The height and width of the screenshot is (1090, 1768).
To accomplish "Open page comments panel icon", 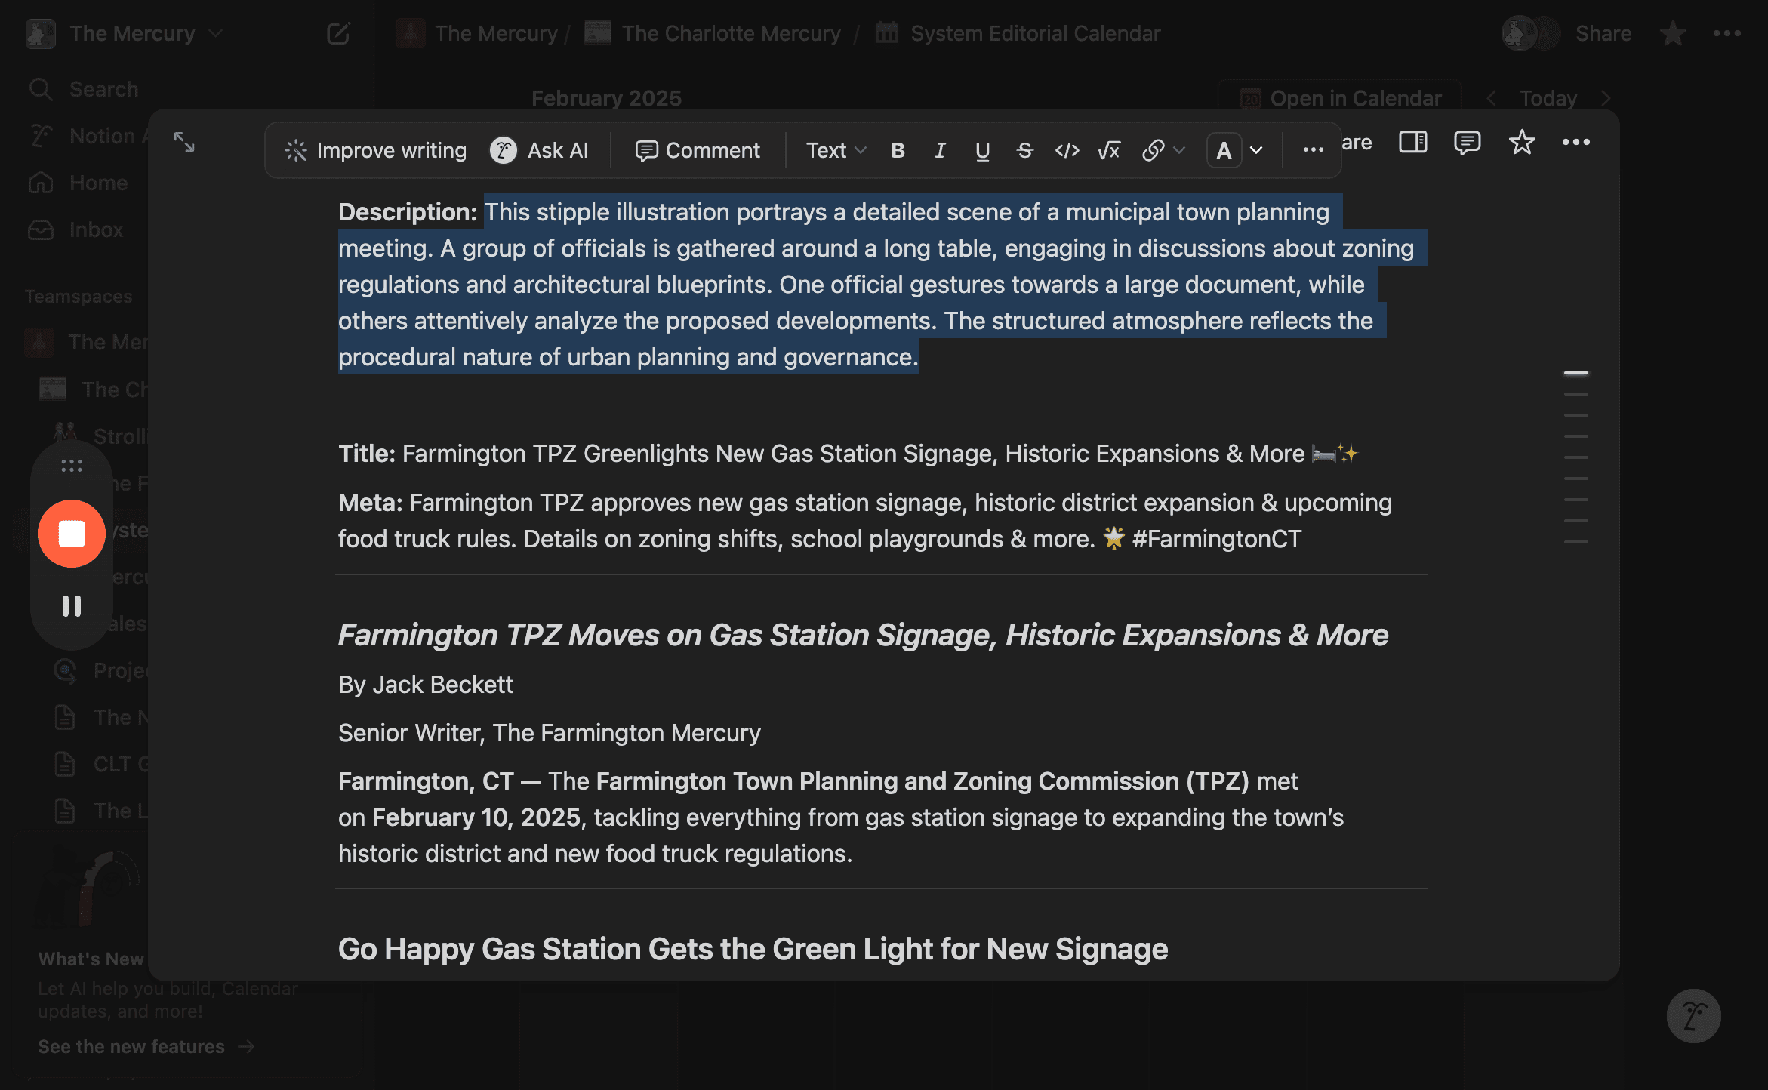I will pos(1467,142).
